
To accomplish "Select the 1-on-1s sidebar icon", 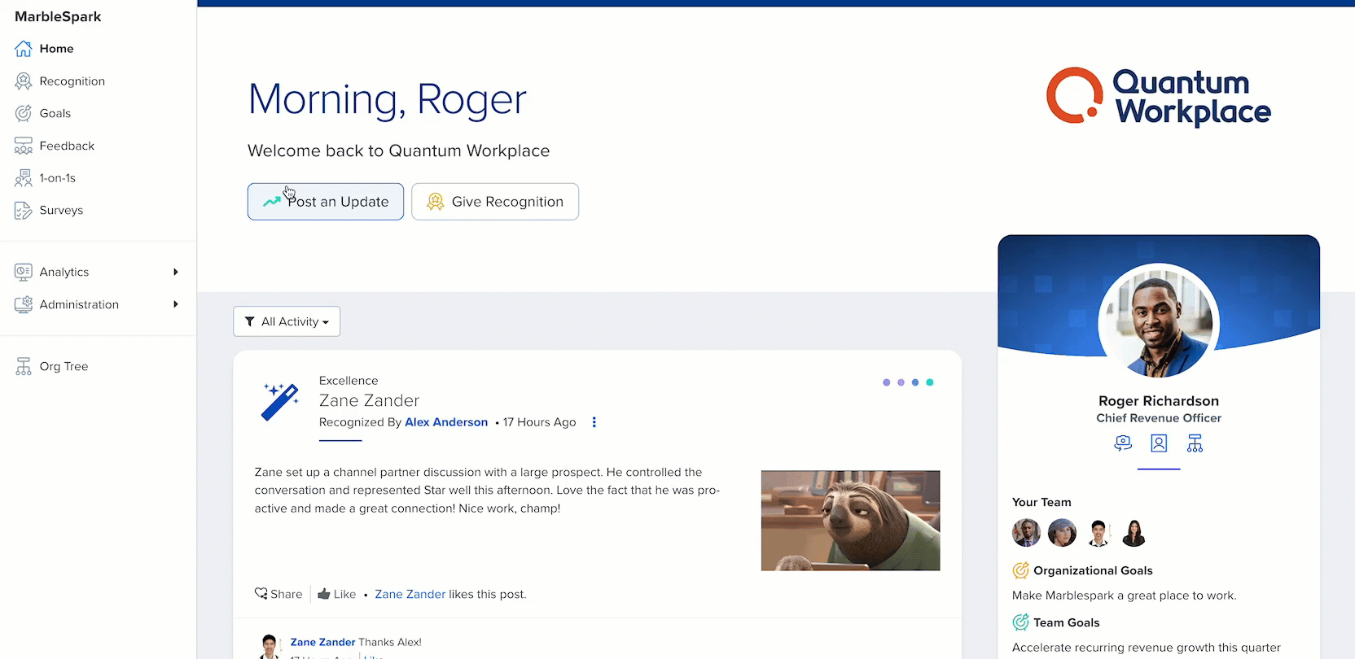I will (x=23, y=178).
